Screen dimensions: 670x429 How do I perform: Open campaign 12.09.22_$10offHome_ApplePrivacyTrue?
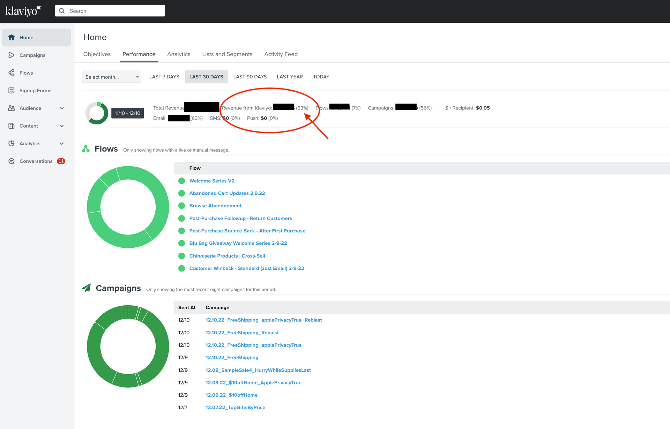coord(253,383)
